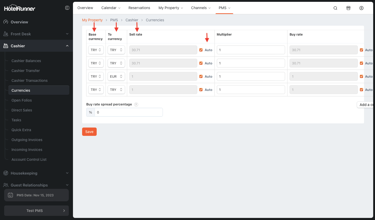
Task: Follow the My Property breadcrumb link
Action: click(92, 20)
